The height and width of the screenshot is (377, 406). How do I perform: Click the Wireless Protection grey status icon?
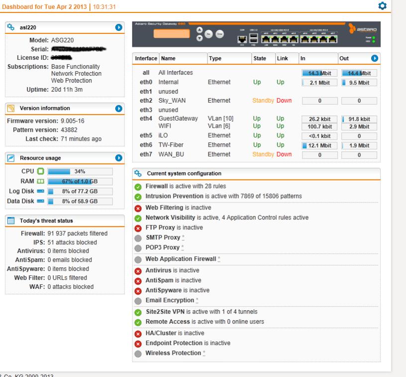[138, 354]
